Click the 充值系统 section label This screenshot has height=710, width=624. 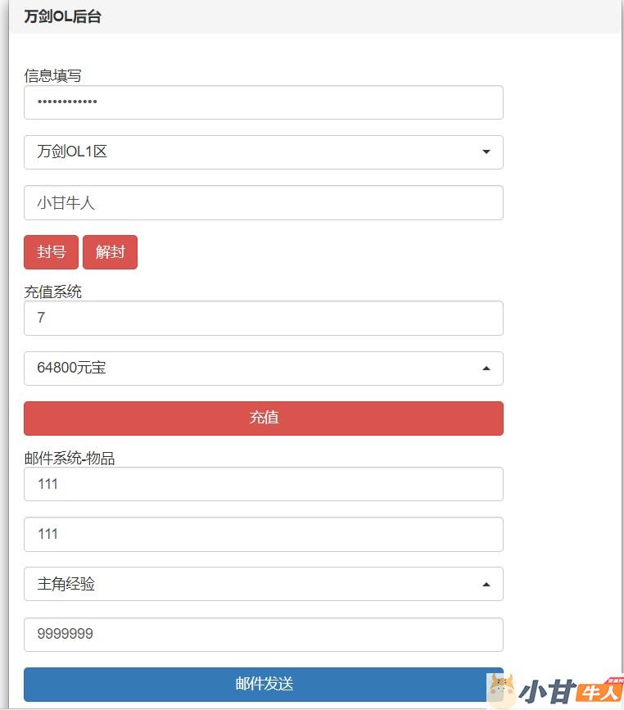[53, 292]
